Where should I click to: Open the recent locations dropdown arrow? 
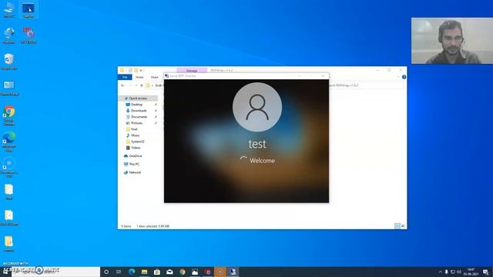[136, 85]
